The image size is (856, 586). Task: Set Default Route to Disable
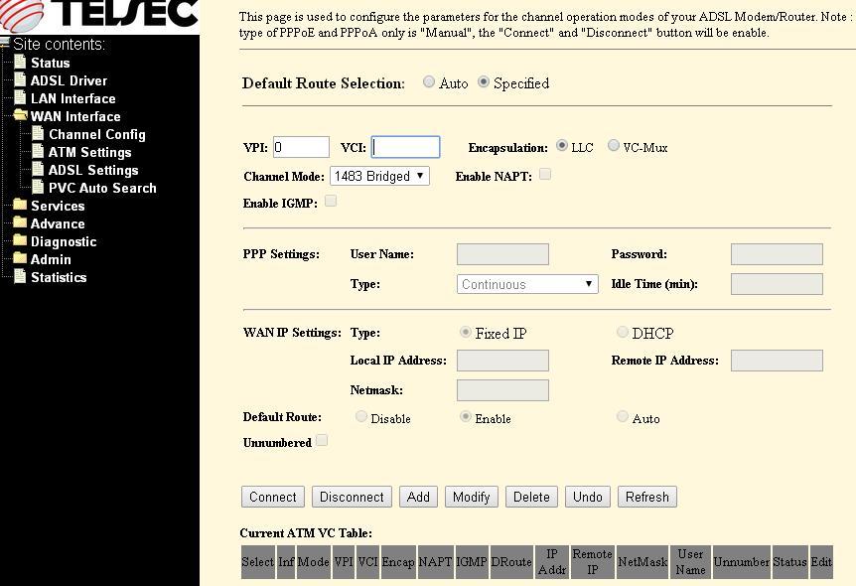[360, 417]
